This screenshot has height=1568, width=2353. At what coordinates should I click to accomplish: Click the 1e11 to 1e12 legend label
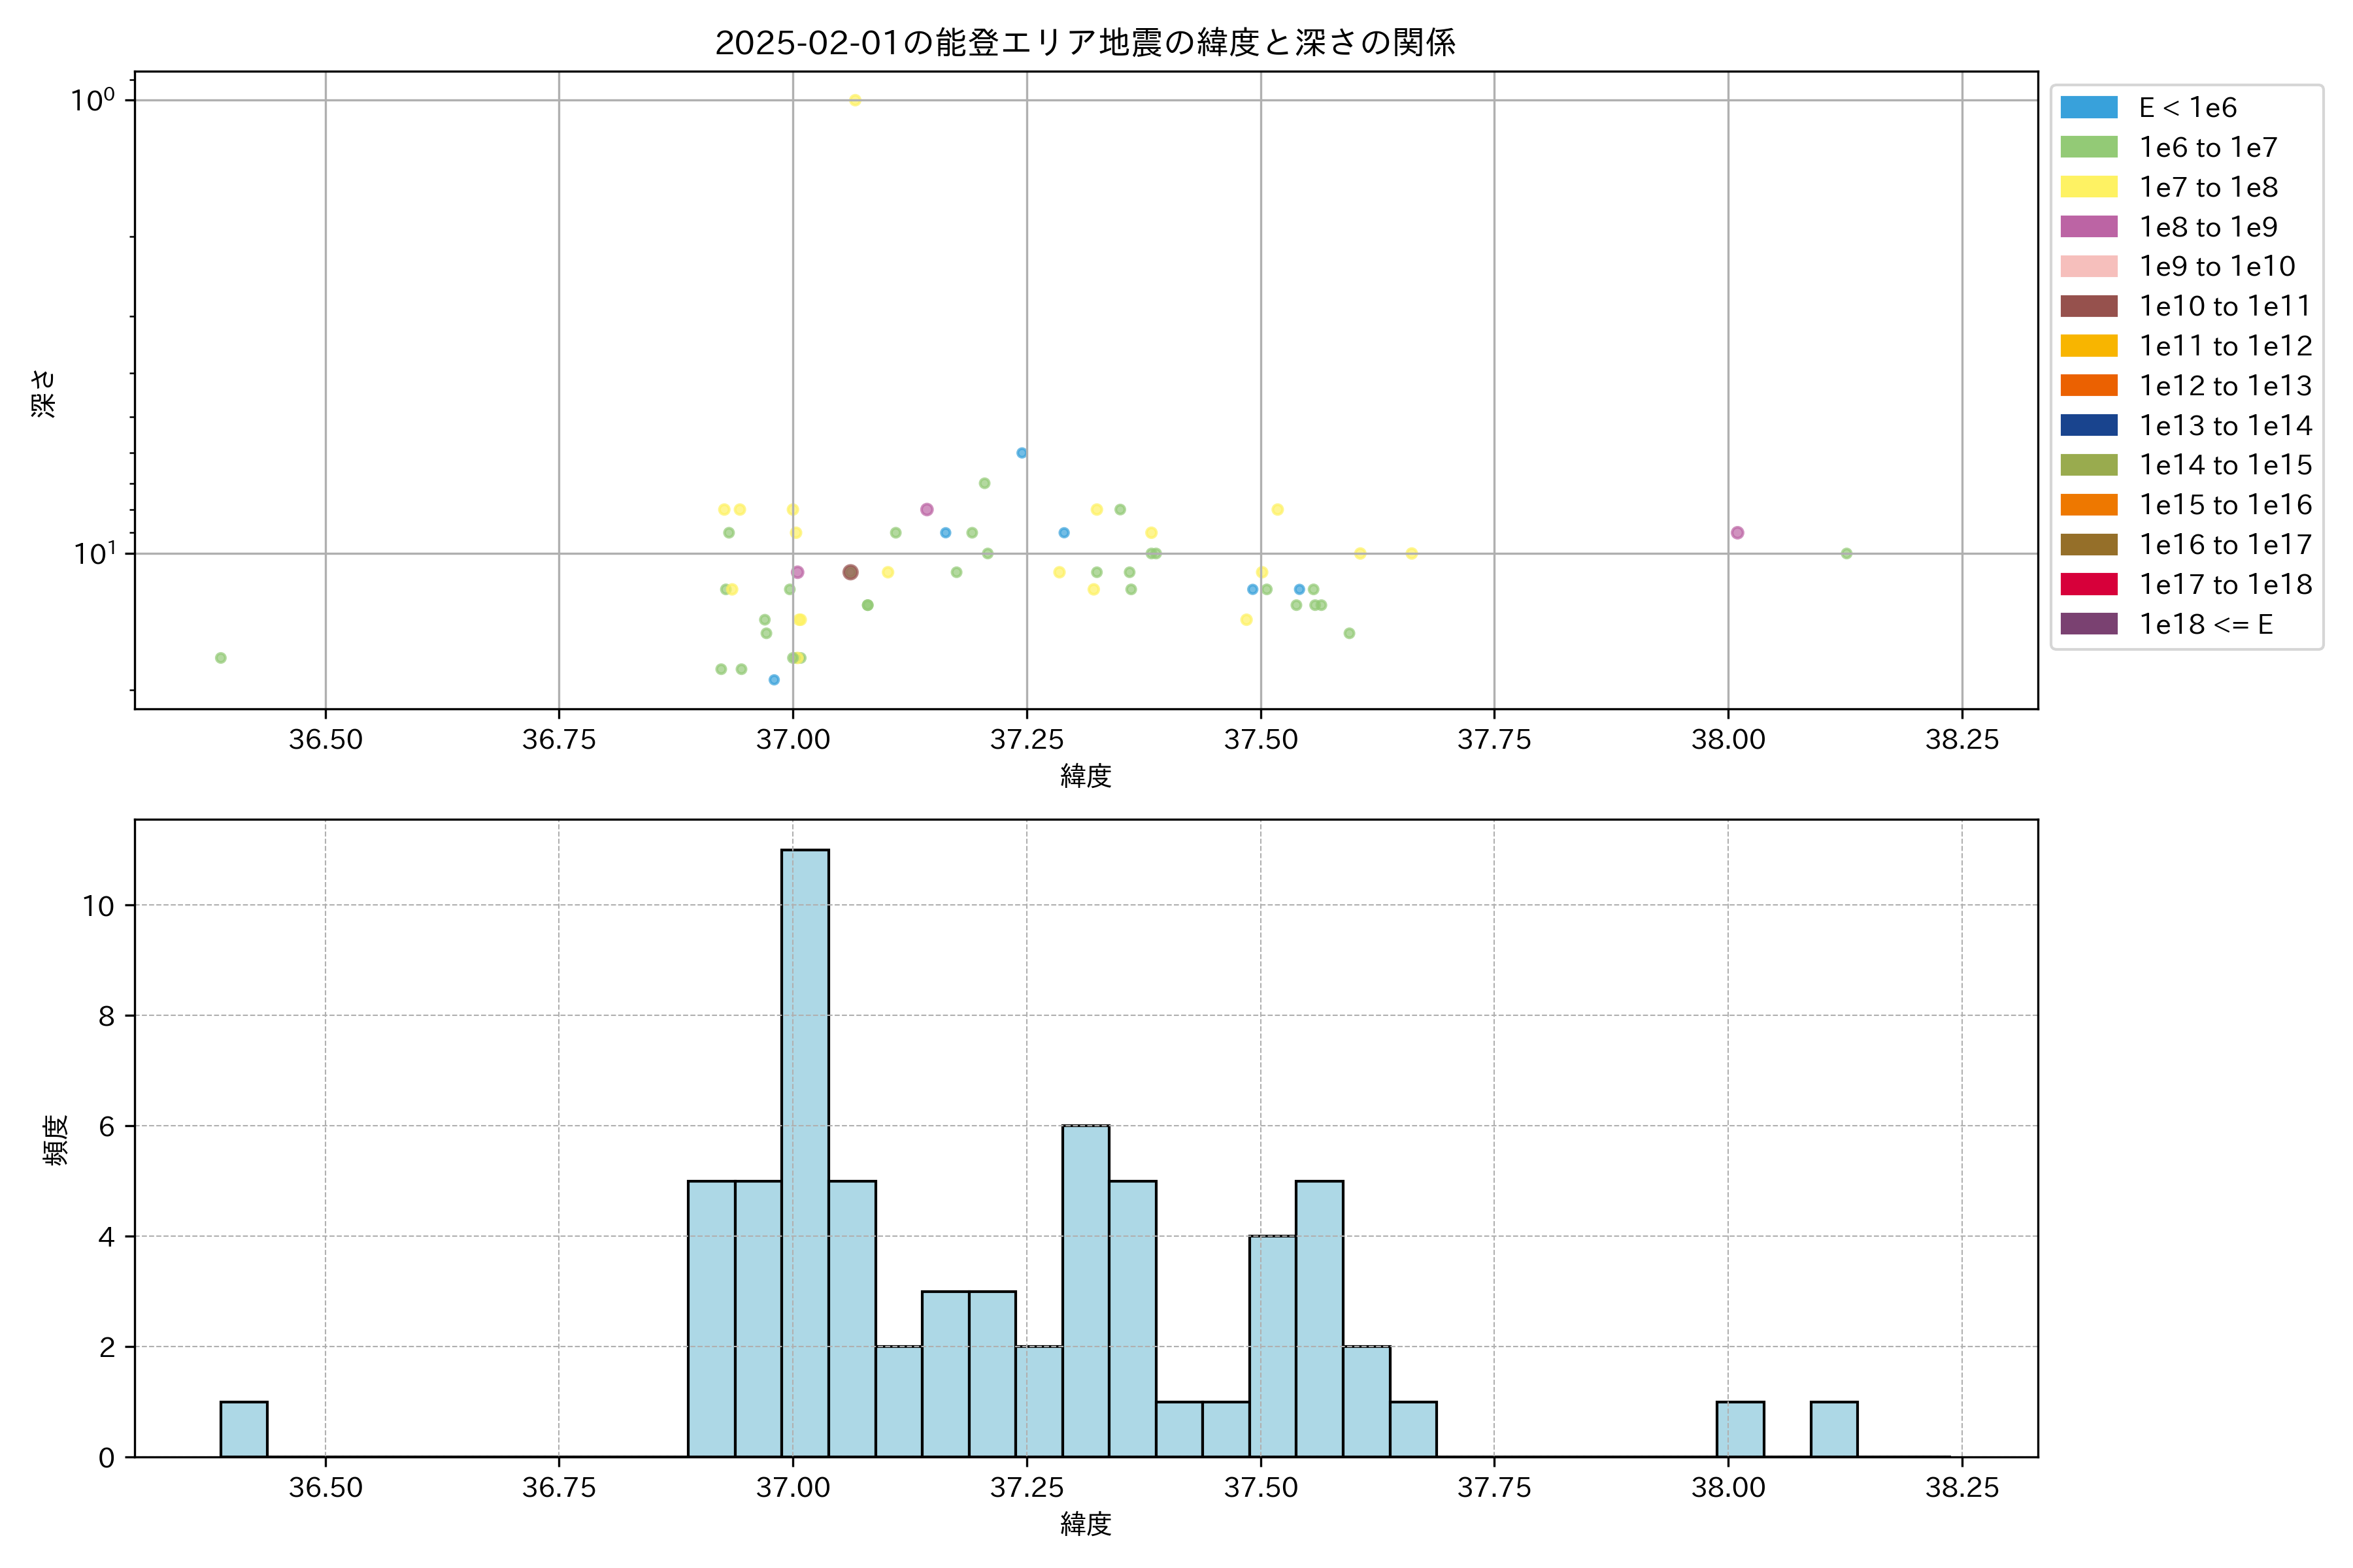[2225, 346]
